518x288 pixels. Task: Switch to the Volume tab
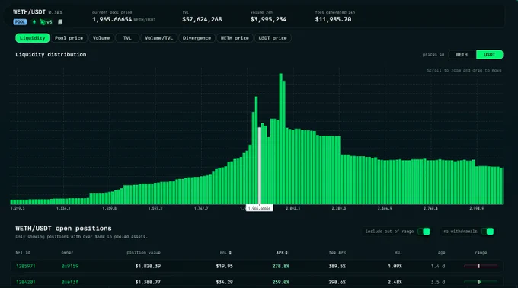coord(101,38)
